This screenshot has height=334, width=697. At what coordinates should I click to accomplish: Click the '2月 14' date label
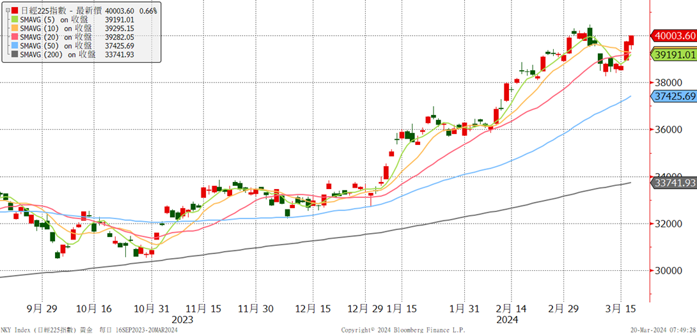(511, 308)
